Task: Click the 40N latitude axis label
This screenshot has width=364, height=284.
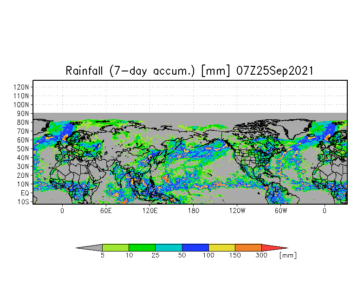Action: coord(23,158)
